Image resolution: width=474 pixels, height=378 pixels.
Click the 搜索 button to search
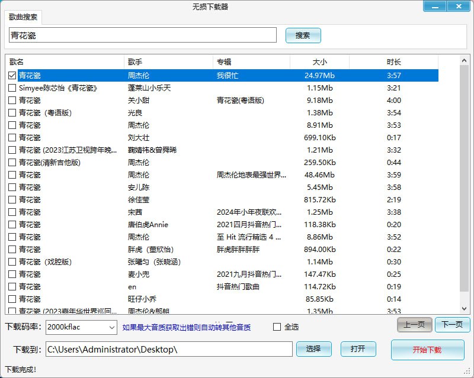point(303,35)
